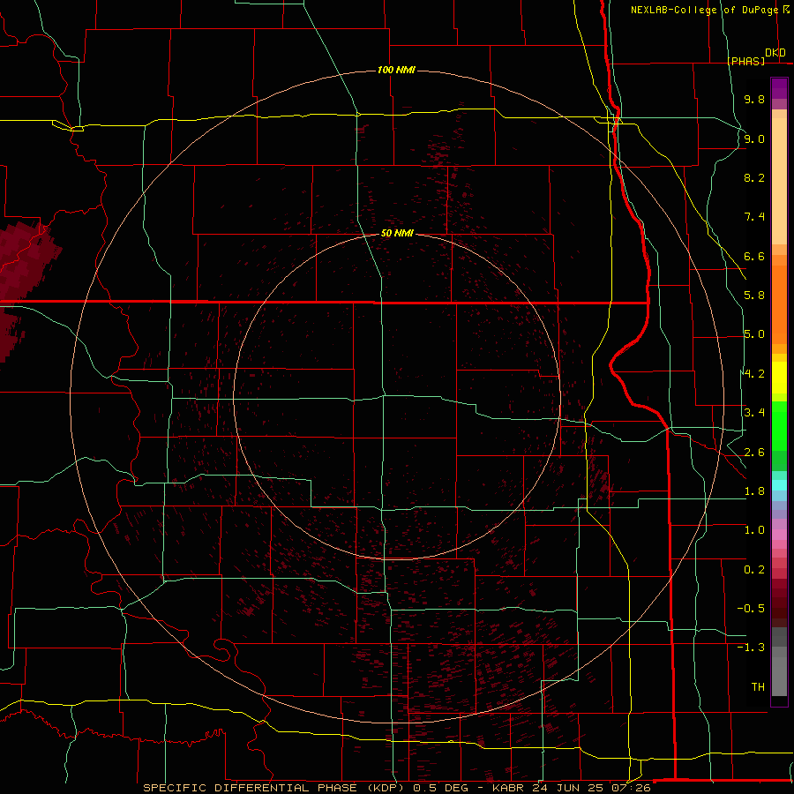Click the (KDP) product abbreviation in the caption

pos(386,788)
